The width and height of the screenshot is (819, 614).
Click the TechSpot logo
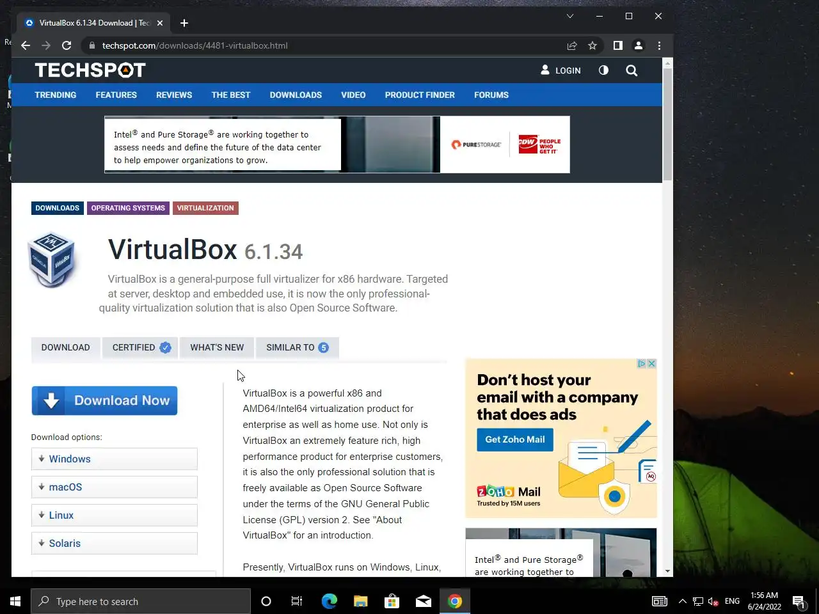tap(90, 70)
